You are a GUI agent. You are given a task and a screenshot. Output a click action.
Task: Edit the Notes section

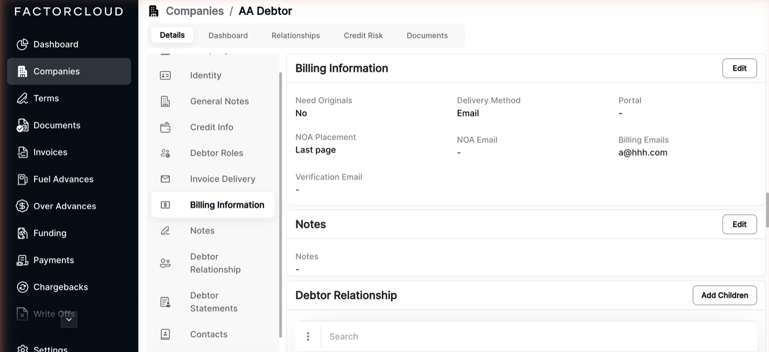pyautogui.click(x=740, y=224)
